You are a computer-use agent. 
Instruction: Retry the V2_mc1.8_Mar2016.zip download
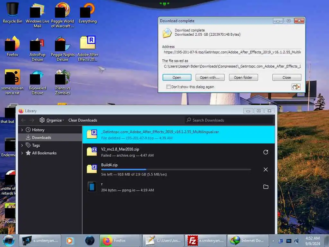pos(266,152)
